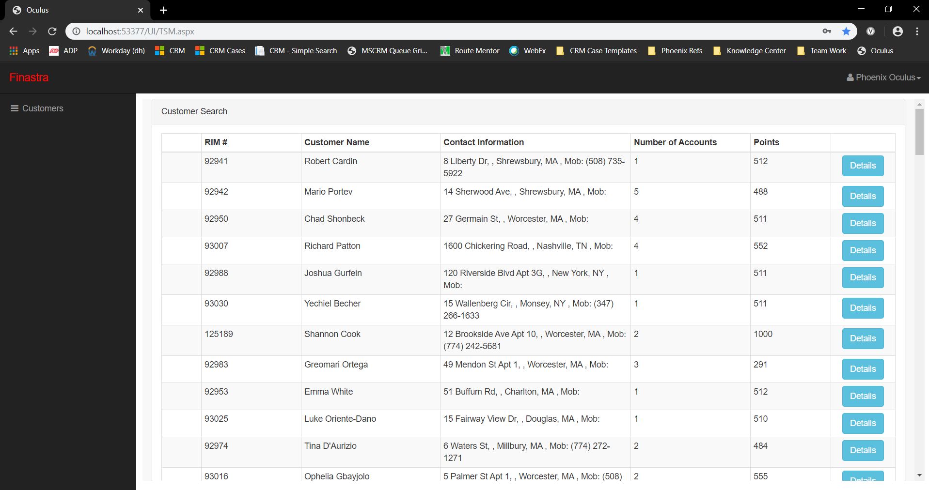Open Knowledge Center bookmark folder
Screen dimensions: 929x490
pos(749,51)
